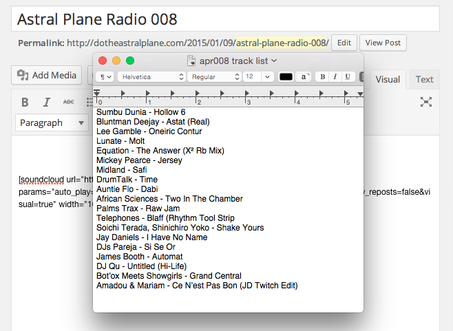Toggle WordPress strikethrough formatting

[69, 103]
